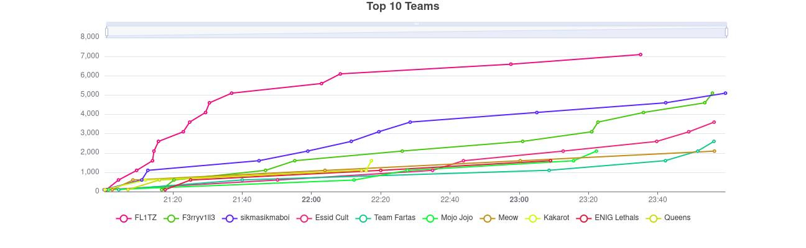Click the Team Fartas legend marker icon

coord(363,218)
